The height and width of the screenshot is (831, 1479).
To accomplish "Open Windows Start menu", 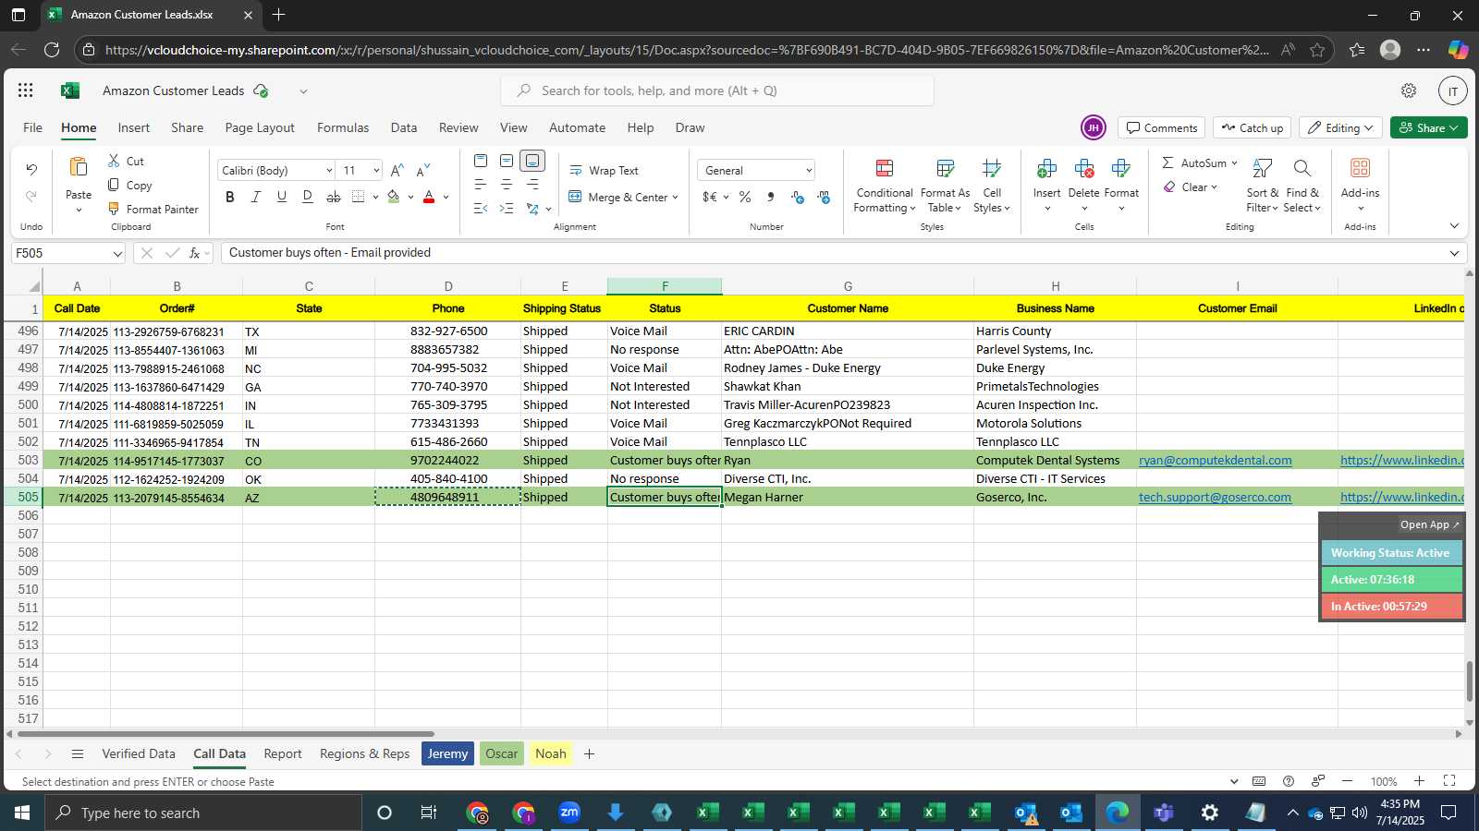I will coord(22,813).
